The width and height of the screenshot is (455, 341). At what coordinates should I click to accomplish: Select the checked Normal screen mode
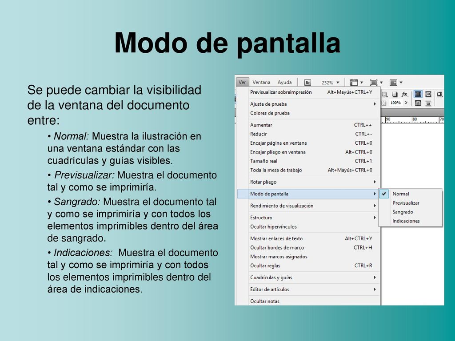coord(411,194)
